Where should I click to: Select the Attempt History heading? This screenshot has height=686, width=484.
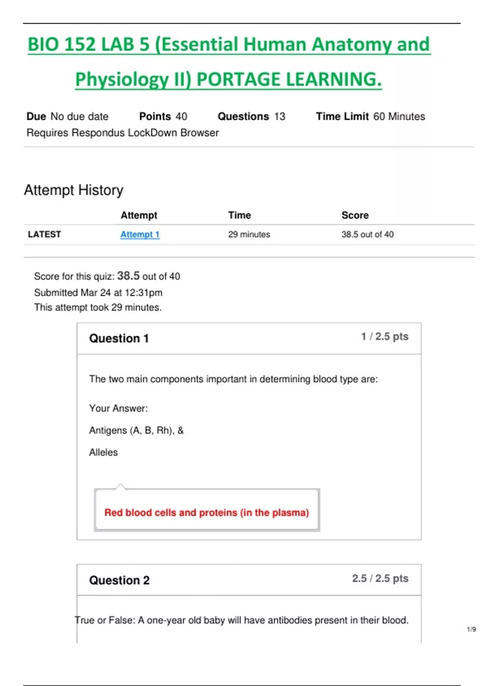pyautogui.click(x=73, y=190)
